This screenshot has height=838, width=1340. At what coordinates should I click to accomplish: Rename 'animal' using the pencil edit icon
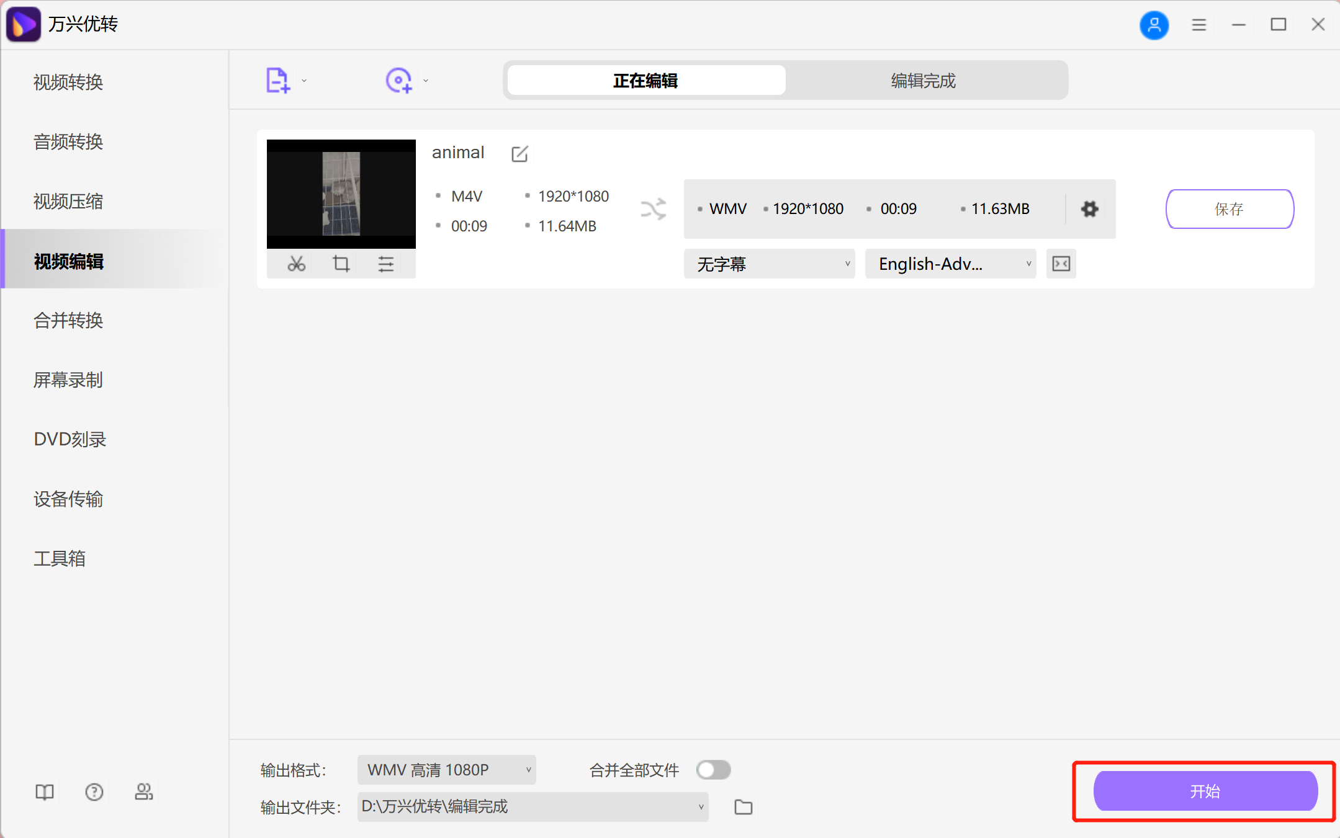click(519, 153)
